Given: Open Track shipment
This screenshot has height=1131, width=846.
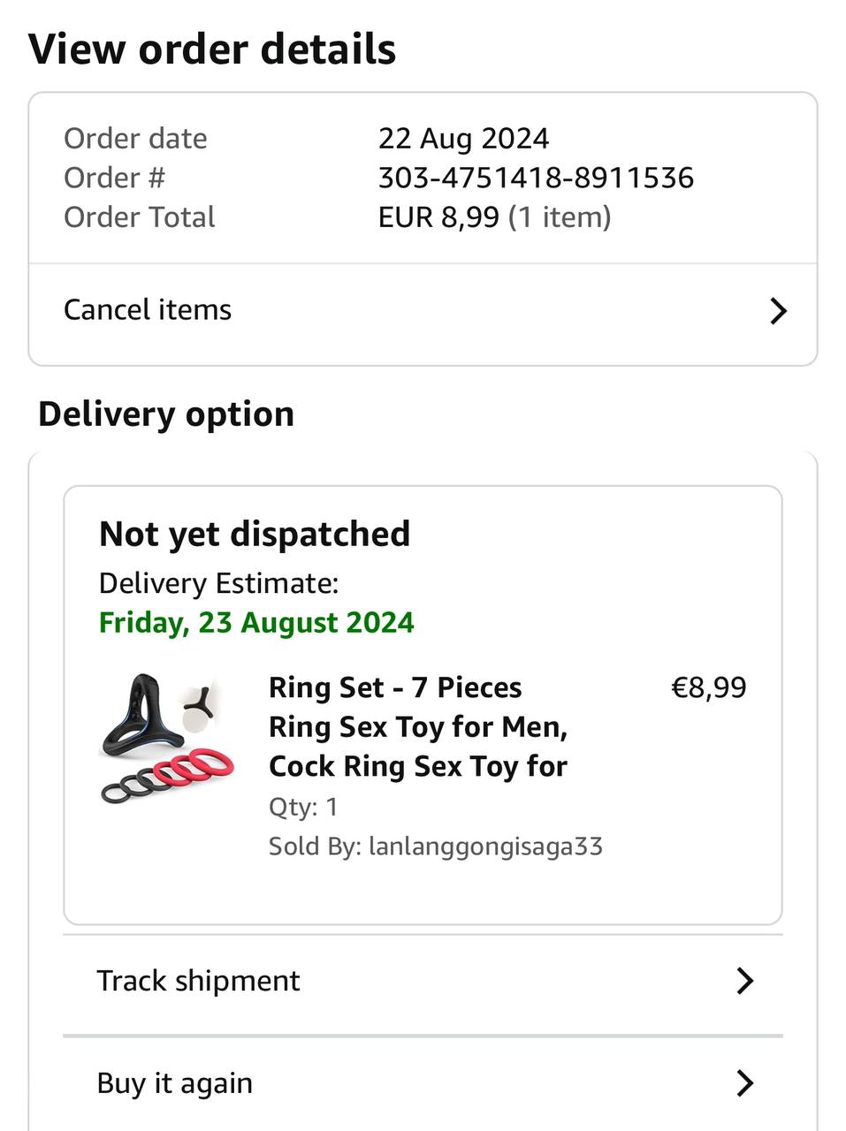Looking at the screenshot, I should (199, 981).
